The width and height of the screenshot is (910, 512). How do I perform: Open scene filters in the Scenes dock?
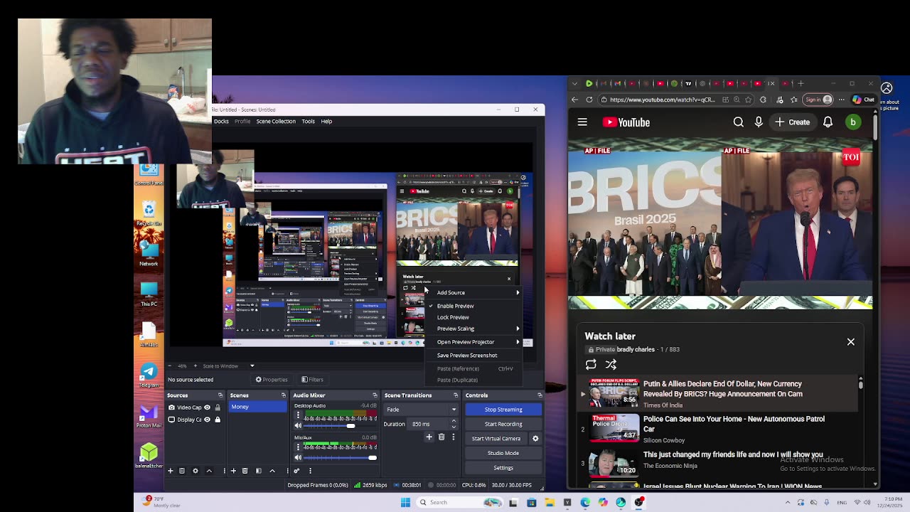(259, 471)
